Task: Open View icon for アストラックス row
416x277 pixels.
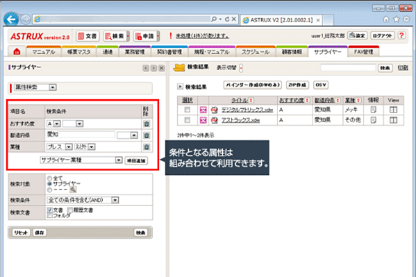Action: tap(393, 120)
